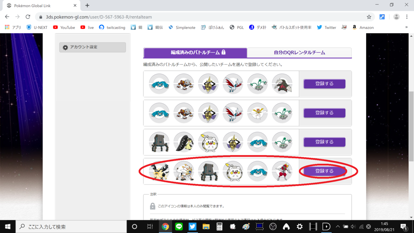Open Windows Settings gear in the taskbar
414x233 pixels.
coord(299,226)
